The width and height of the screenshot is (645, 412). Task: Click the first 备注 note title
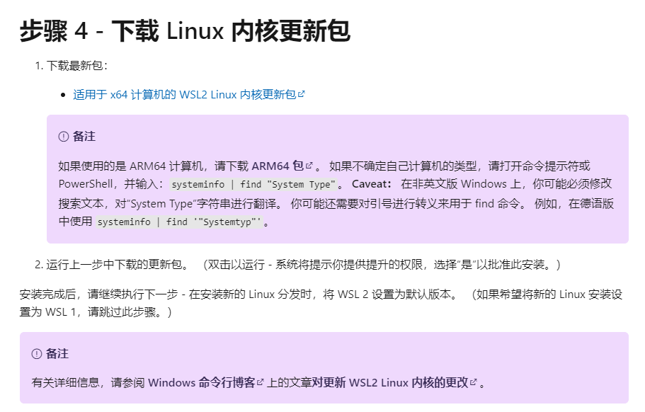(x=84, y=136)
